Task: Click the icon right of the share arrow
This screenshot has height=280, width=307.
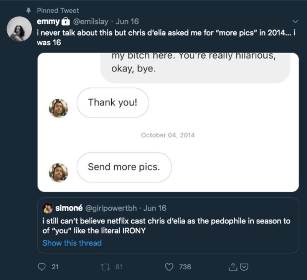Action: (x=244, y=267)
